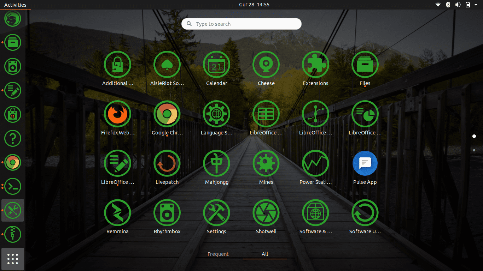
Task: Launch Pulse App
Action: 365,163
